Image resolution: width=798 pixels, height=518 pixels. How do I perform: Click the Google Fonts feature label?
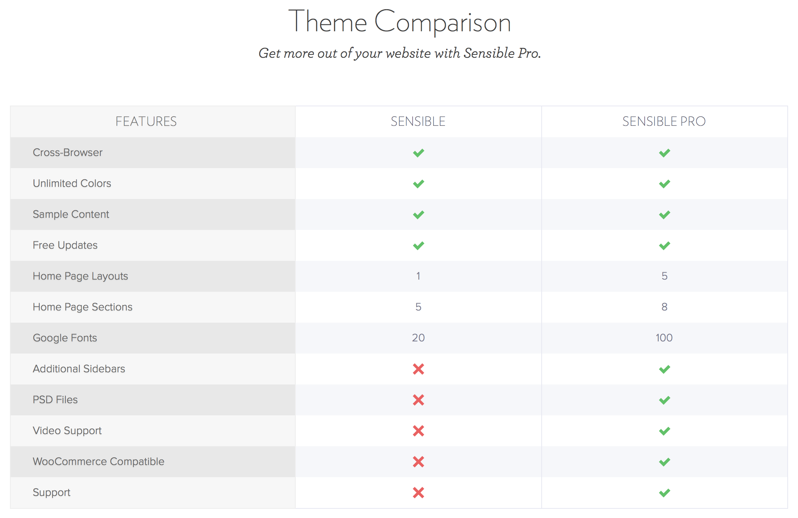click(x=65, y=338)
